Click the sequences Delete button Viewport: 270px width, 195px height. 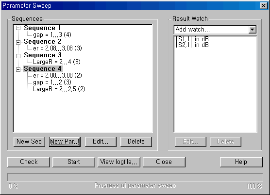136,142
